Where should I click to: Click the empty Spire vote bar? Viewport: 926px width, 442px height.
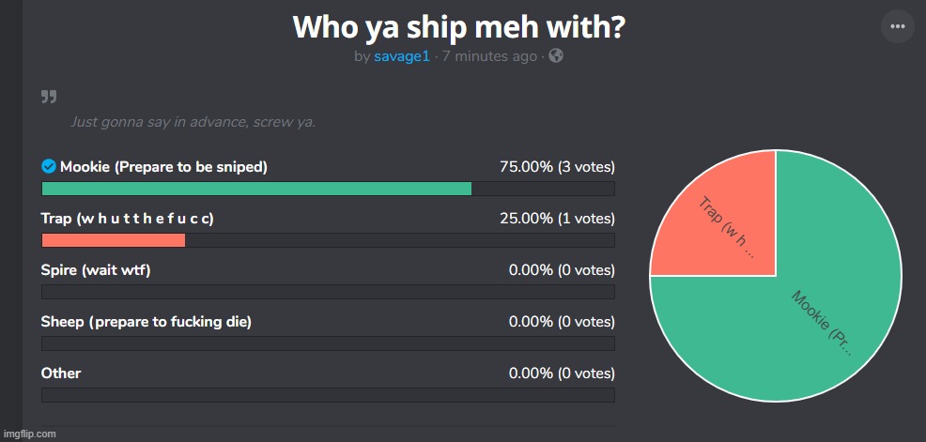pyautogui.click(x=328, y=292)
